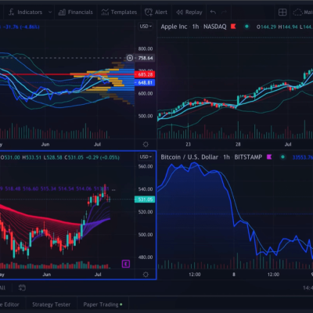Select the NASDAQ exchange label
The image size is (313, 313).
coord(214,27)
